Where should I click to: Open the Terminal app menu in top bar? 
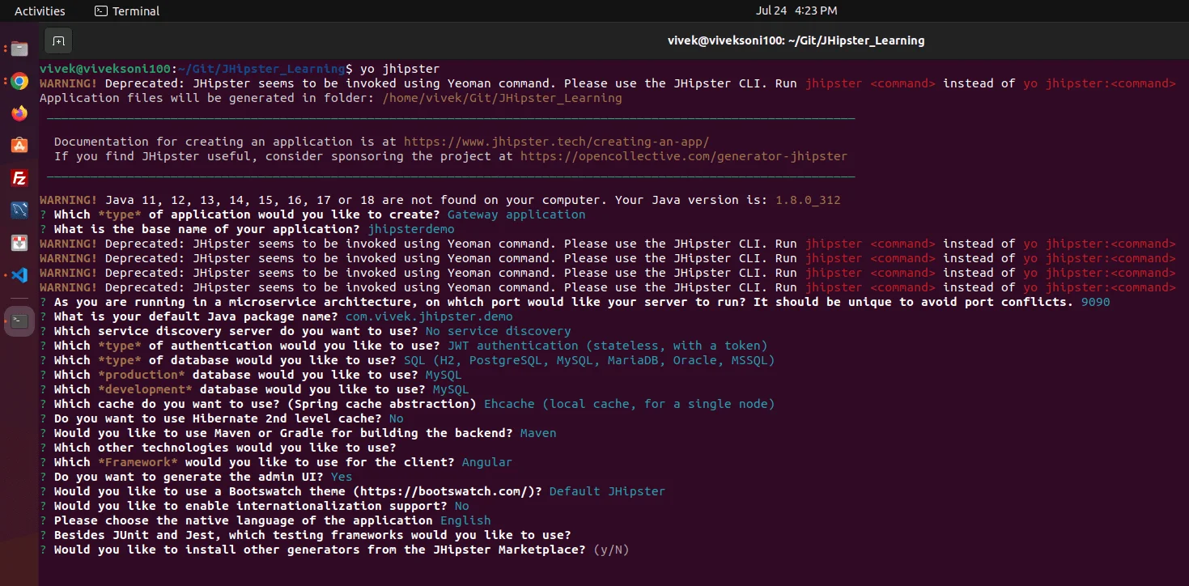pos(127,11)
